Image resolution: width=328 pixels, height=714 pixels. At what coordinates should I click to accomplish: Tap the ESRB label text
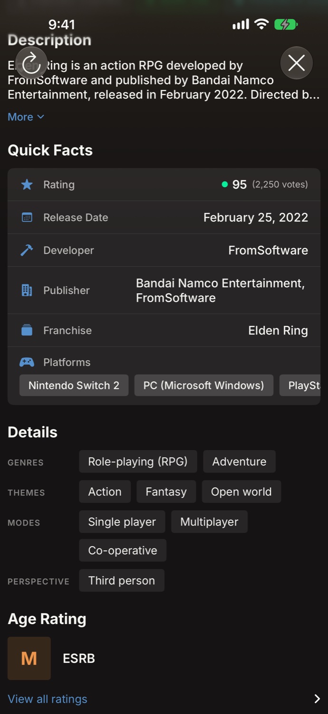pos(79,658)
